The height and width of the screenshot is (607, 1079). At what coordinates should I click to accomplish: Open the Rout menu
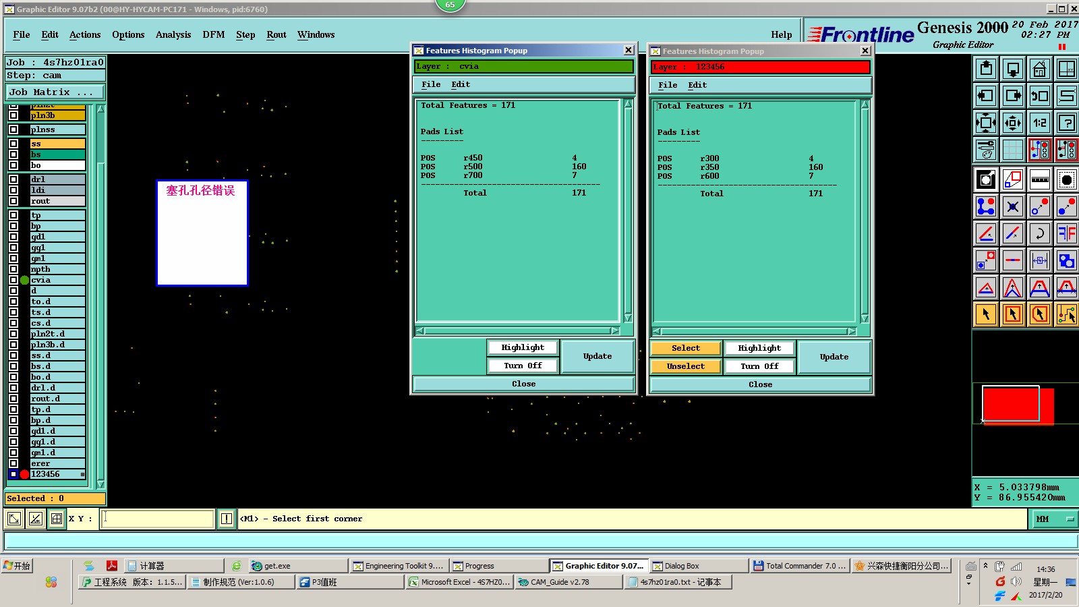[x=276, y=34]
